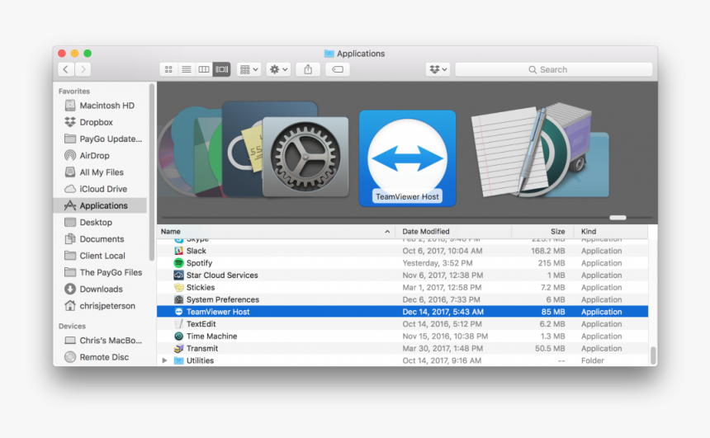The height and width of the screenshot is (438, 710).
Task: Switch to Cover Flow view
Action: click(x=222, y=69)
